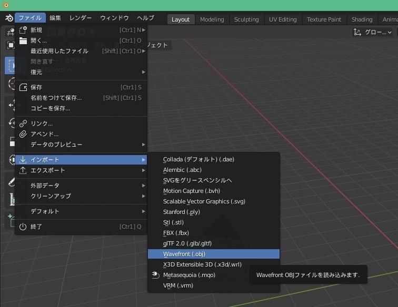Import Scalable Vector Graphics (.svg)
Image resolution: width=398 pixels, height=307 pixels.
(x=214, y=201)
